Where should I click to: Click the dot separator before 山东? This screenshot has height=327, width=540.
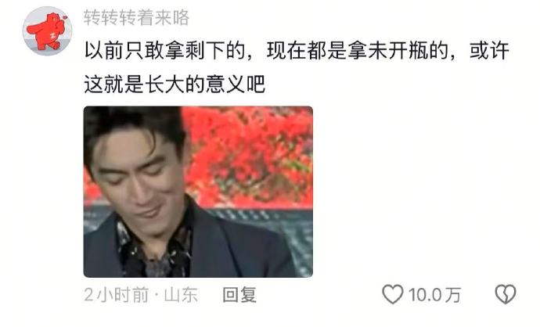coord(157,296)
